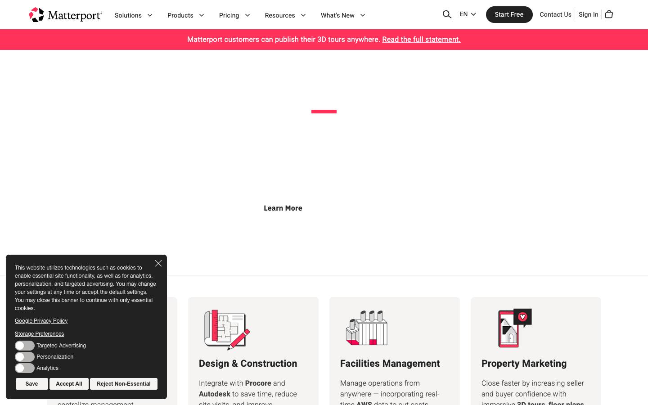Image resolution: width=648 pixels, height=405 pixels.
Task: Click the Facilities Management factory icon
Action: coord(367,328)
